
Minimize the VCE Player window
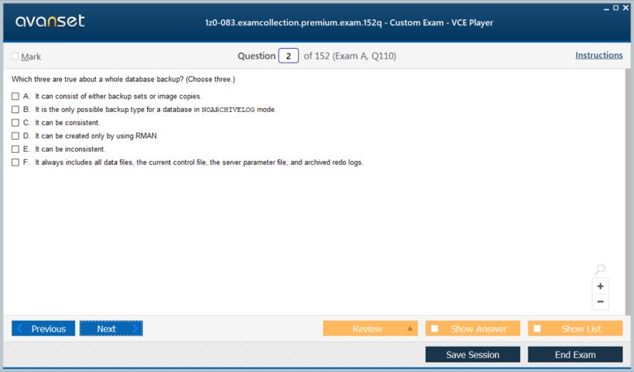tap(606, 9)
